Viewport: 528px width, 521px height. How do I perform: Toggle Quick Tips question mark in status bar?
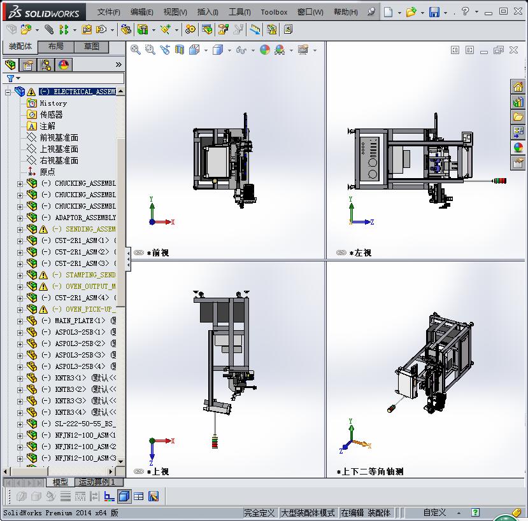coord(475,512)
